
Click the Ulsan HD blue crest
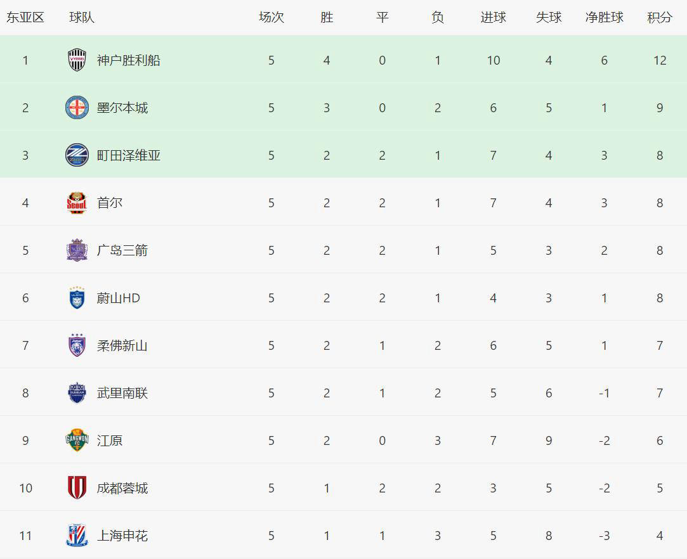(x=77, y=298)
